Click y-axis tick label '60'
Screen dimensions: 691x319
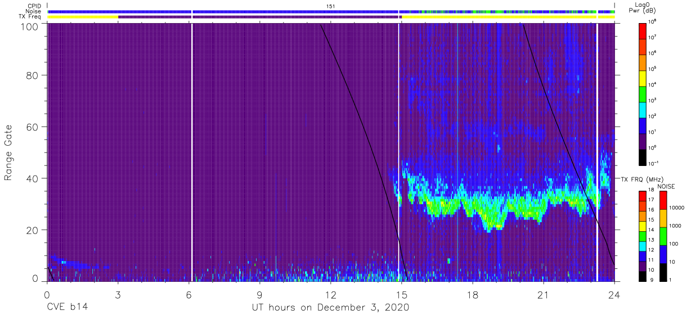click(33, 127)
